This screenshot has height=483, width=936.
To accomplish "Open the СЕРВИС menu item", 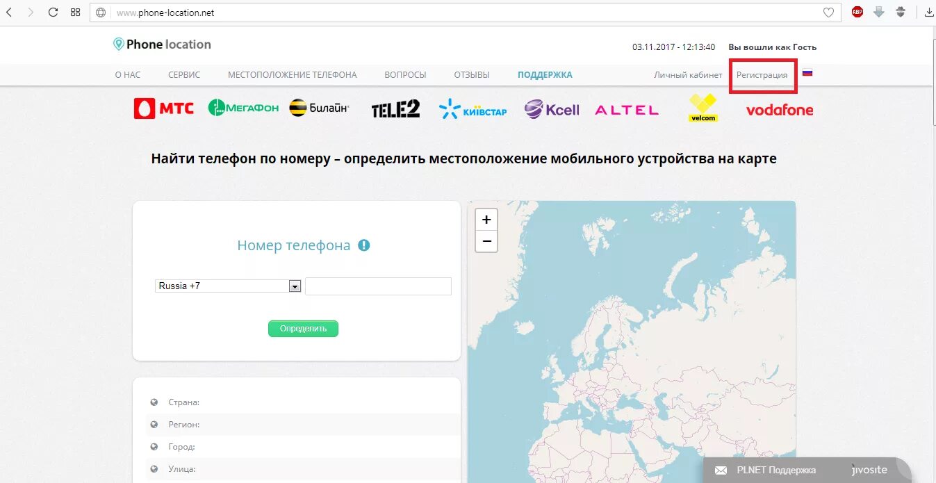I will click(184, 75).
